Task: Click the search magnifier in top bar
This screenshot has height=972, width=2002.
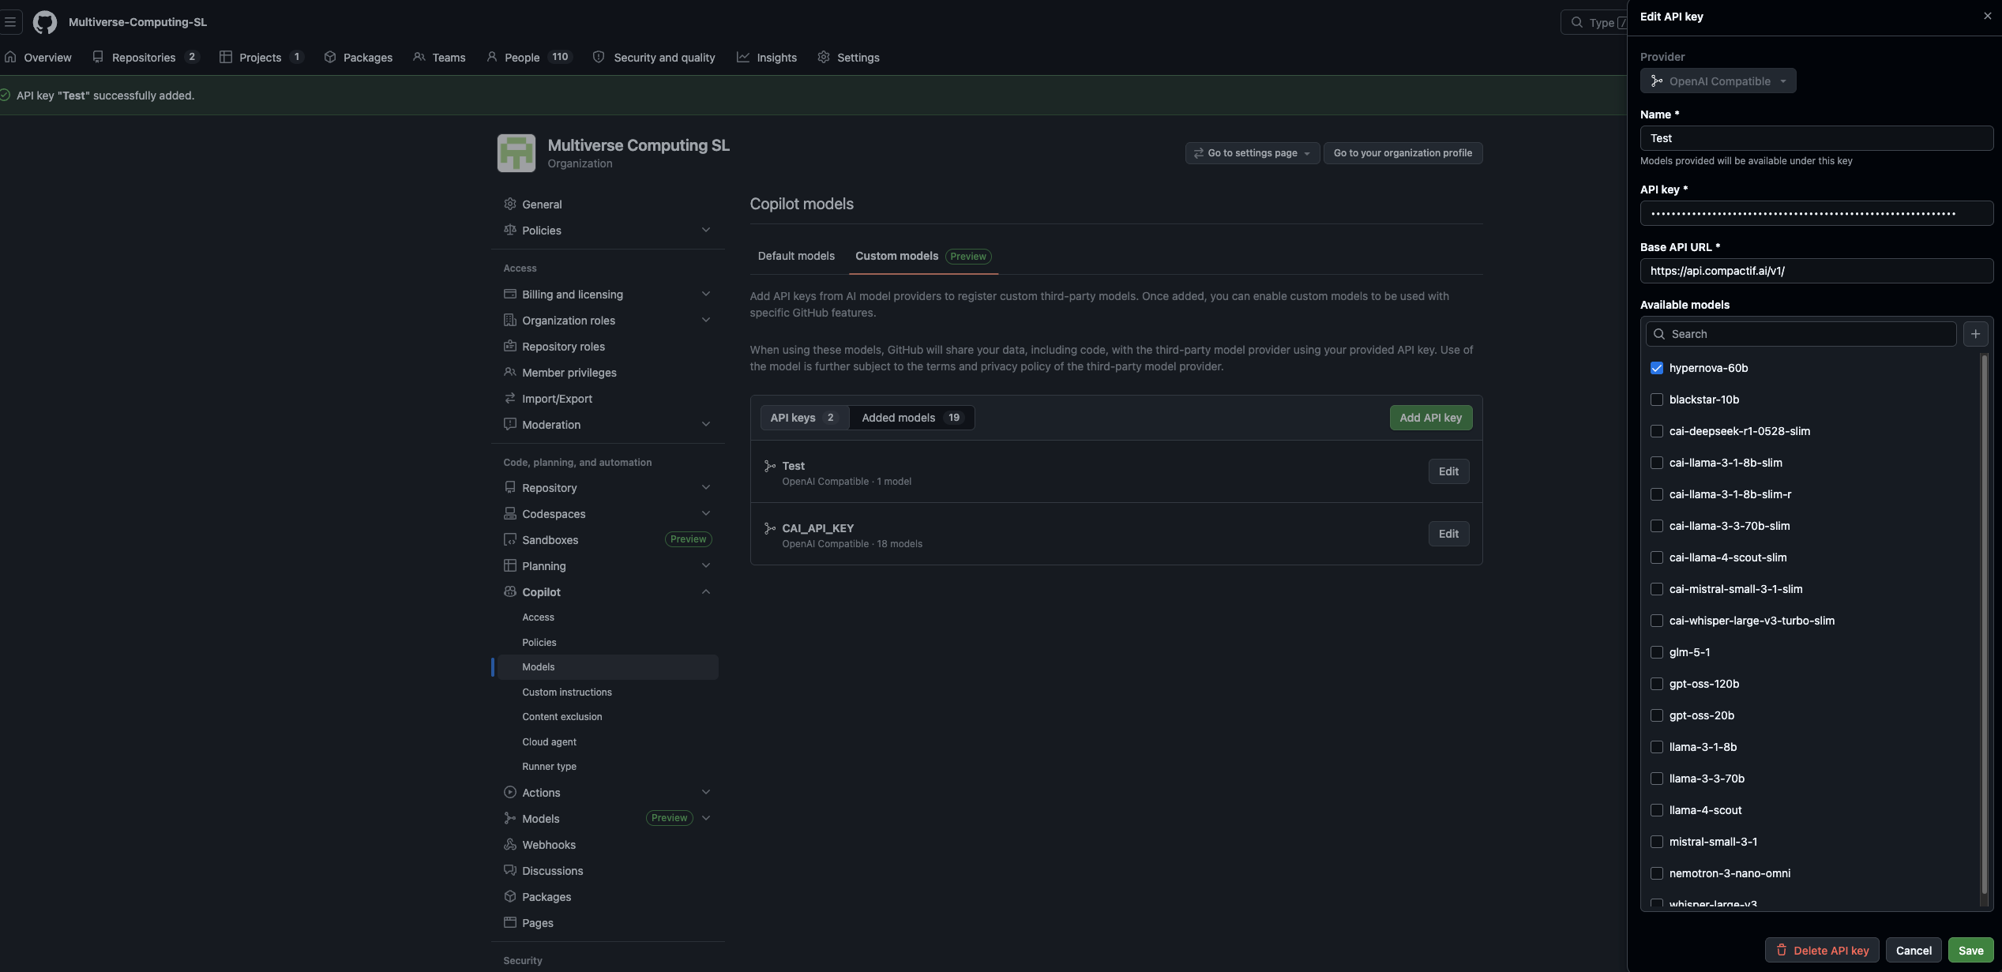Action: (x=1577, y=22)
